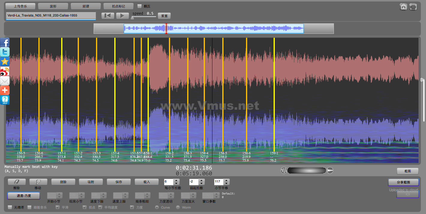Select the Worm radio button
426x214 pixels.
tap(178, 207)
